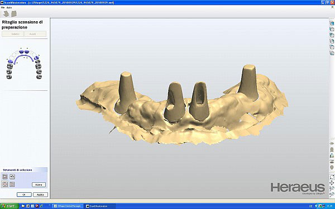
Task: Select the right blue central incisor in tooth chart
Action: [x=26, y=52]
